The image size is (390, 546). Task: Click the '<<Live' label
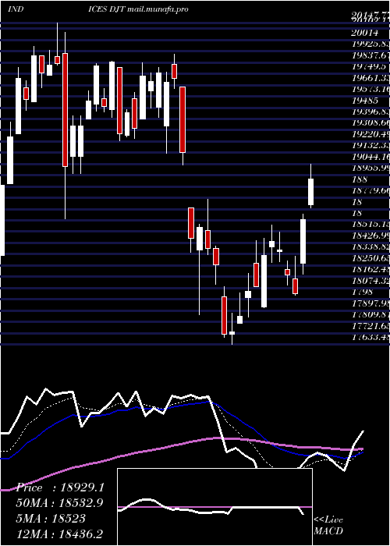point(328,520)
